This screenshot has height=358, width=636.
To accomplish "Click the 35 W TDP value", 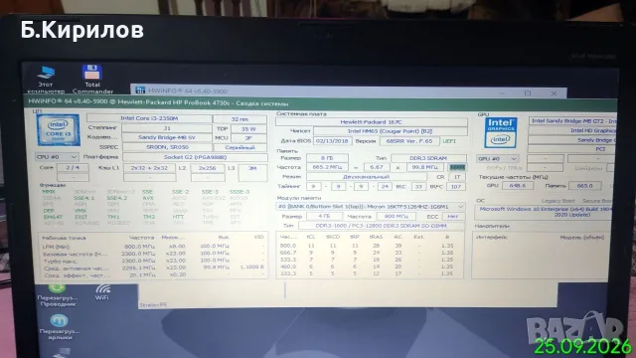I will pyautogui.click(x=248, y=129).
